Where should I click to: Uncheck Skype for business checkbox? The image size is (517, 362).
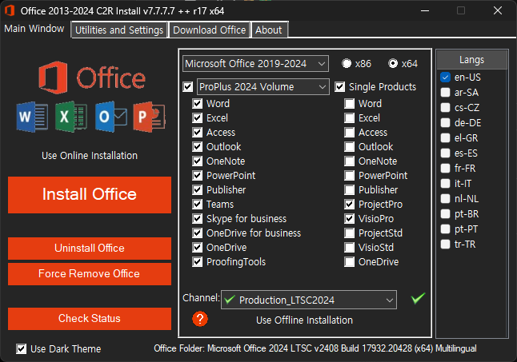197,218
